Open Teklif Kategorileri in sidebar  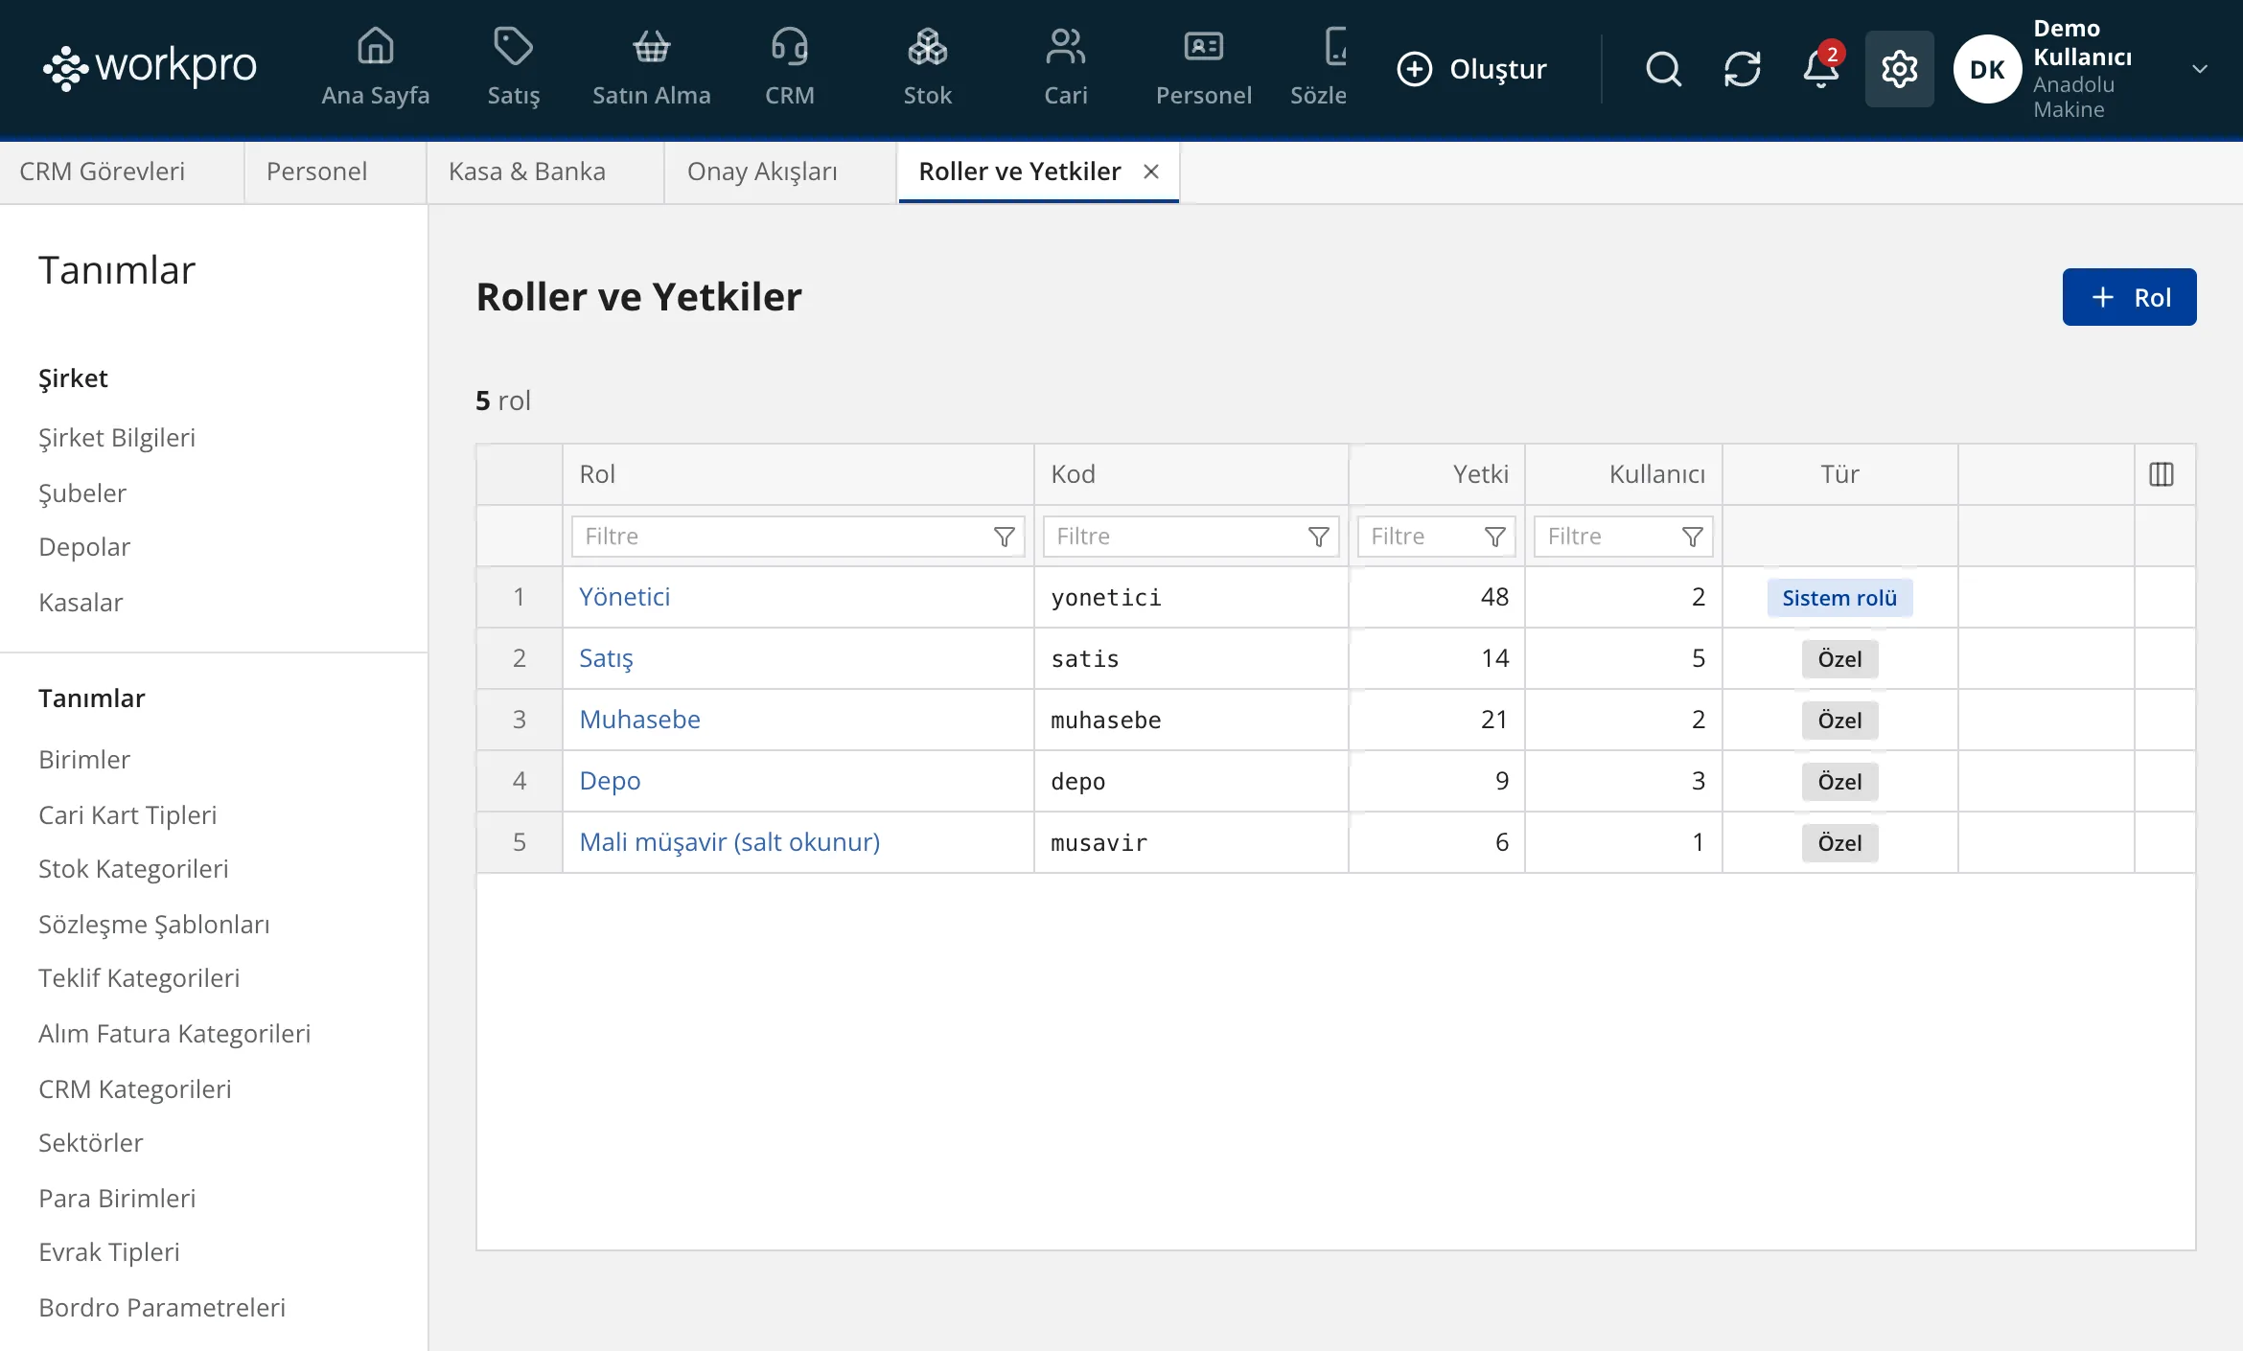click(x=139, y=978)
